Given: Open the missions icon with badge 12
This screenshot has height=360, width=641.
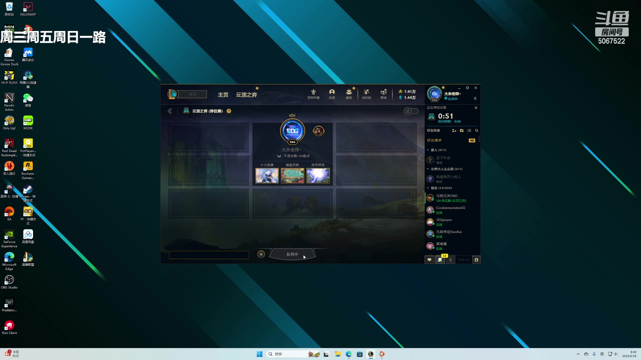Looking at the screenshot, I should [x=440, y=260].
